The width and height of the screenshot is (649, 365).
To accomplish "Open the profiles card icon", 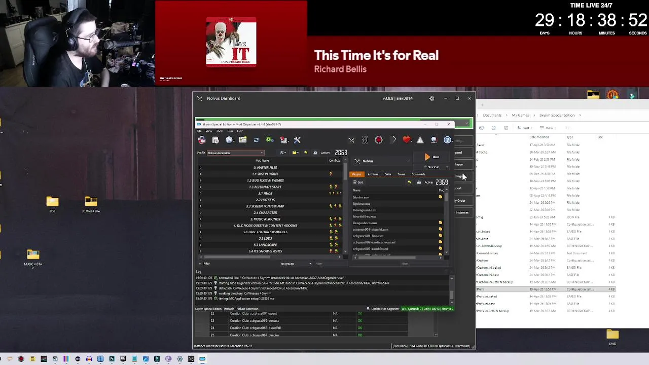I will pos(243,140).
